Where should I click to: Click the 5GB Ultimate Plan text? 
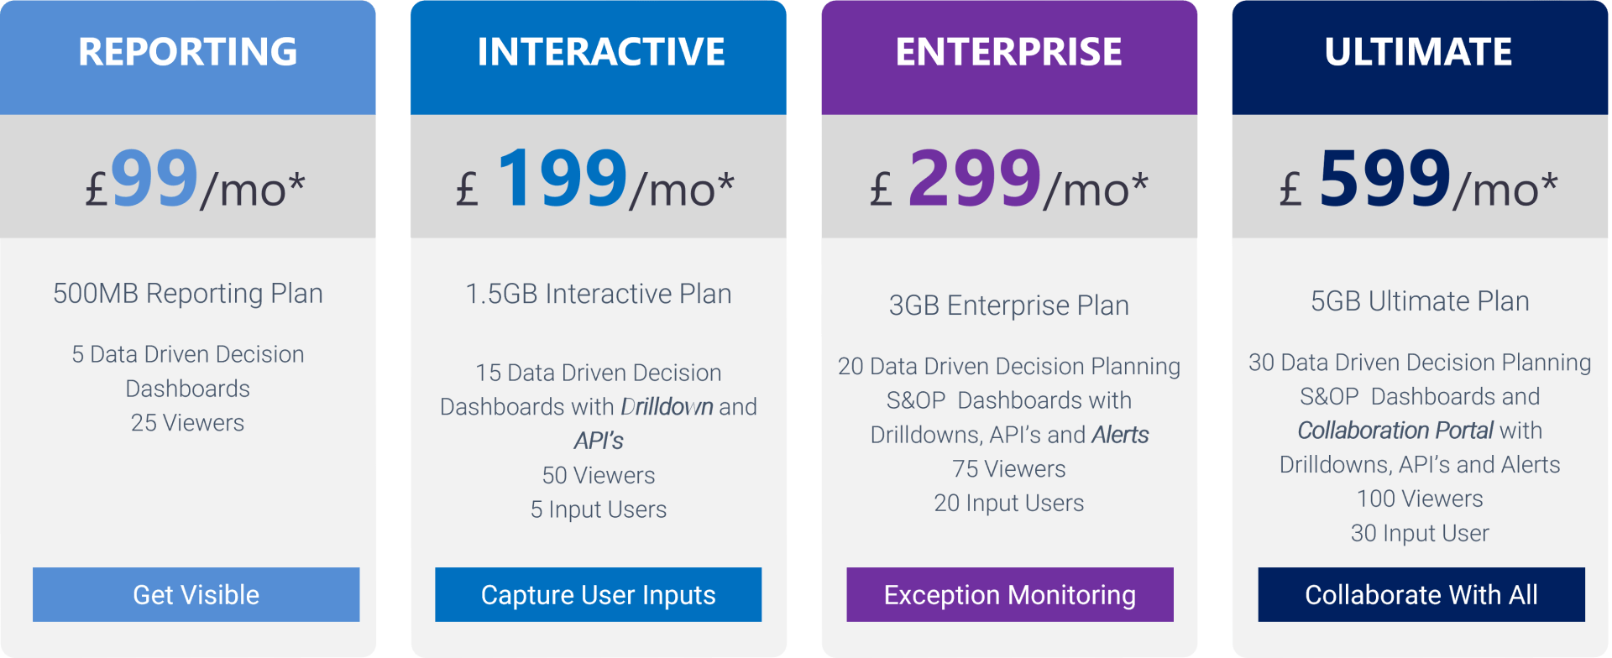pyautogui.click(x=1420, y=301)
